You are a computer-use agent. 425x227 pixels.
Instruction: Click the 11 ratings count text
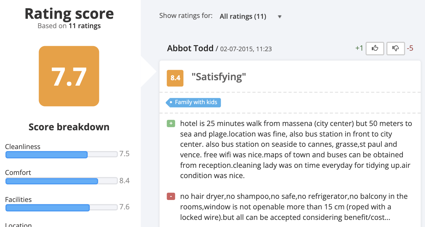coord(85,26)
